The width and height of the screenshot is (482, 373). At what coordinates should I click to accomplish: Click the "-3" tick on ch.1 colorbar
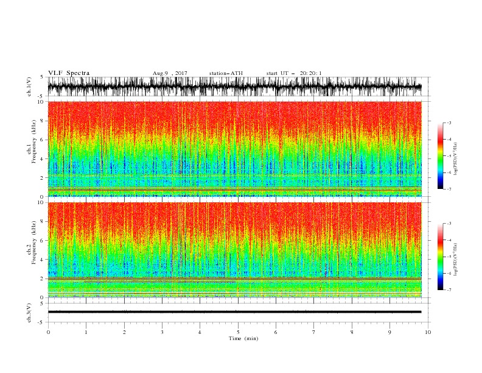tap(449, 123)
